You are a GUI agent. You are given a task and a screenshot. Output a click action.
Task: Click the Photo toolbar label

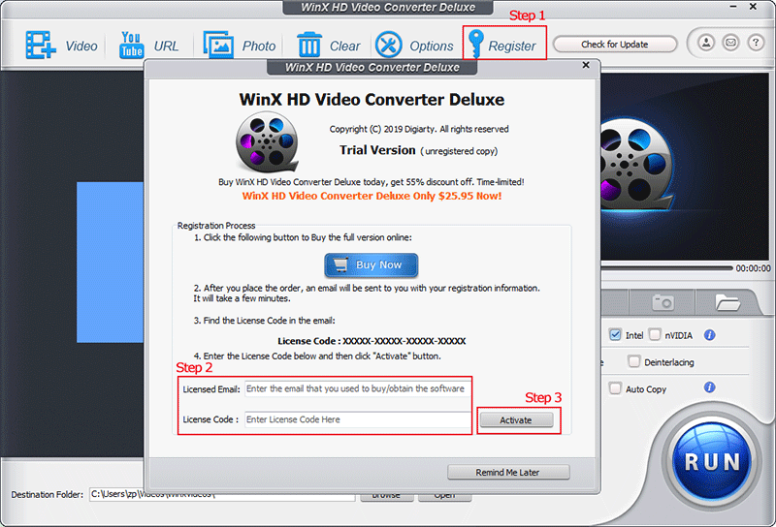(x=259, y=46)
